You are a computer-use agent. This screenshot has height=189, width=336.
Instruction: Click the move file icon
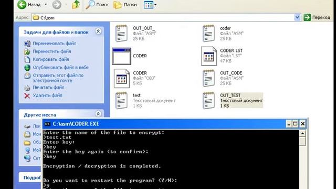click(27, 51)
